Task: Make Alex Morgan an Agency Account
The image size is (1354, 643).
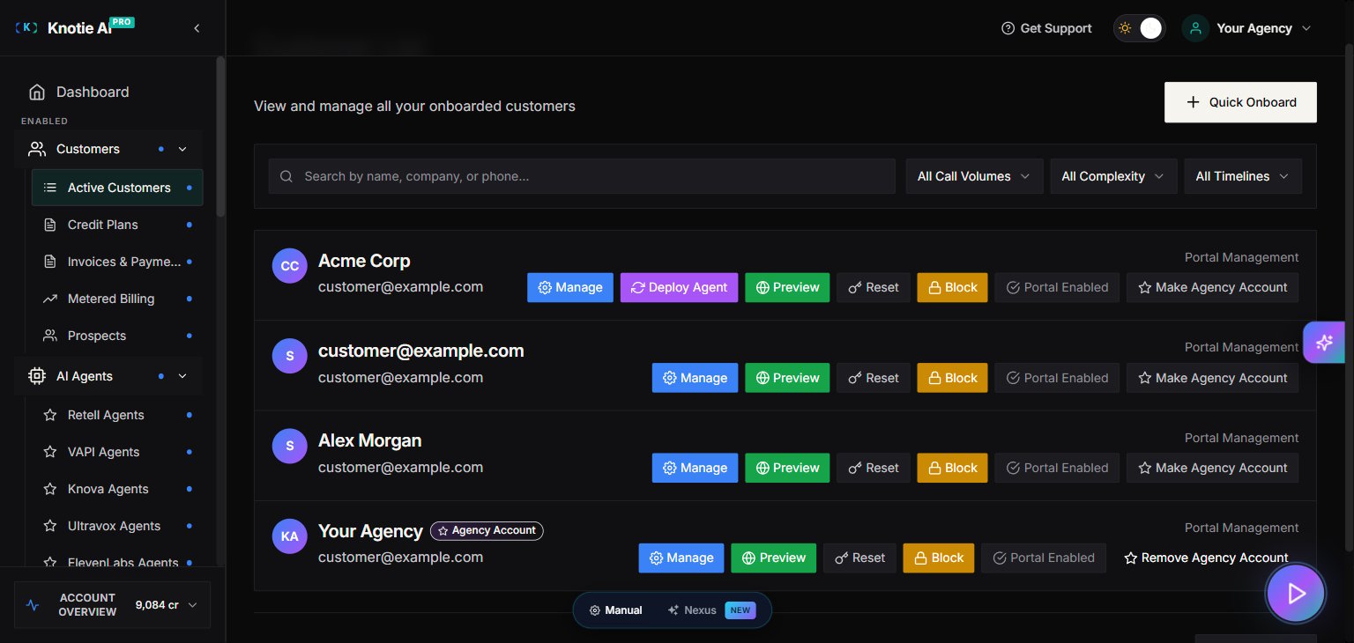Action: pos(1212,468)
